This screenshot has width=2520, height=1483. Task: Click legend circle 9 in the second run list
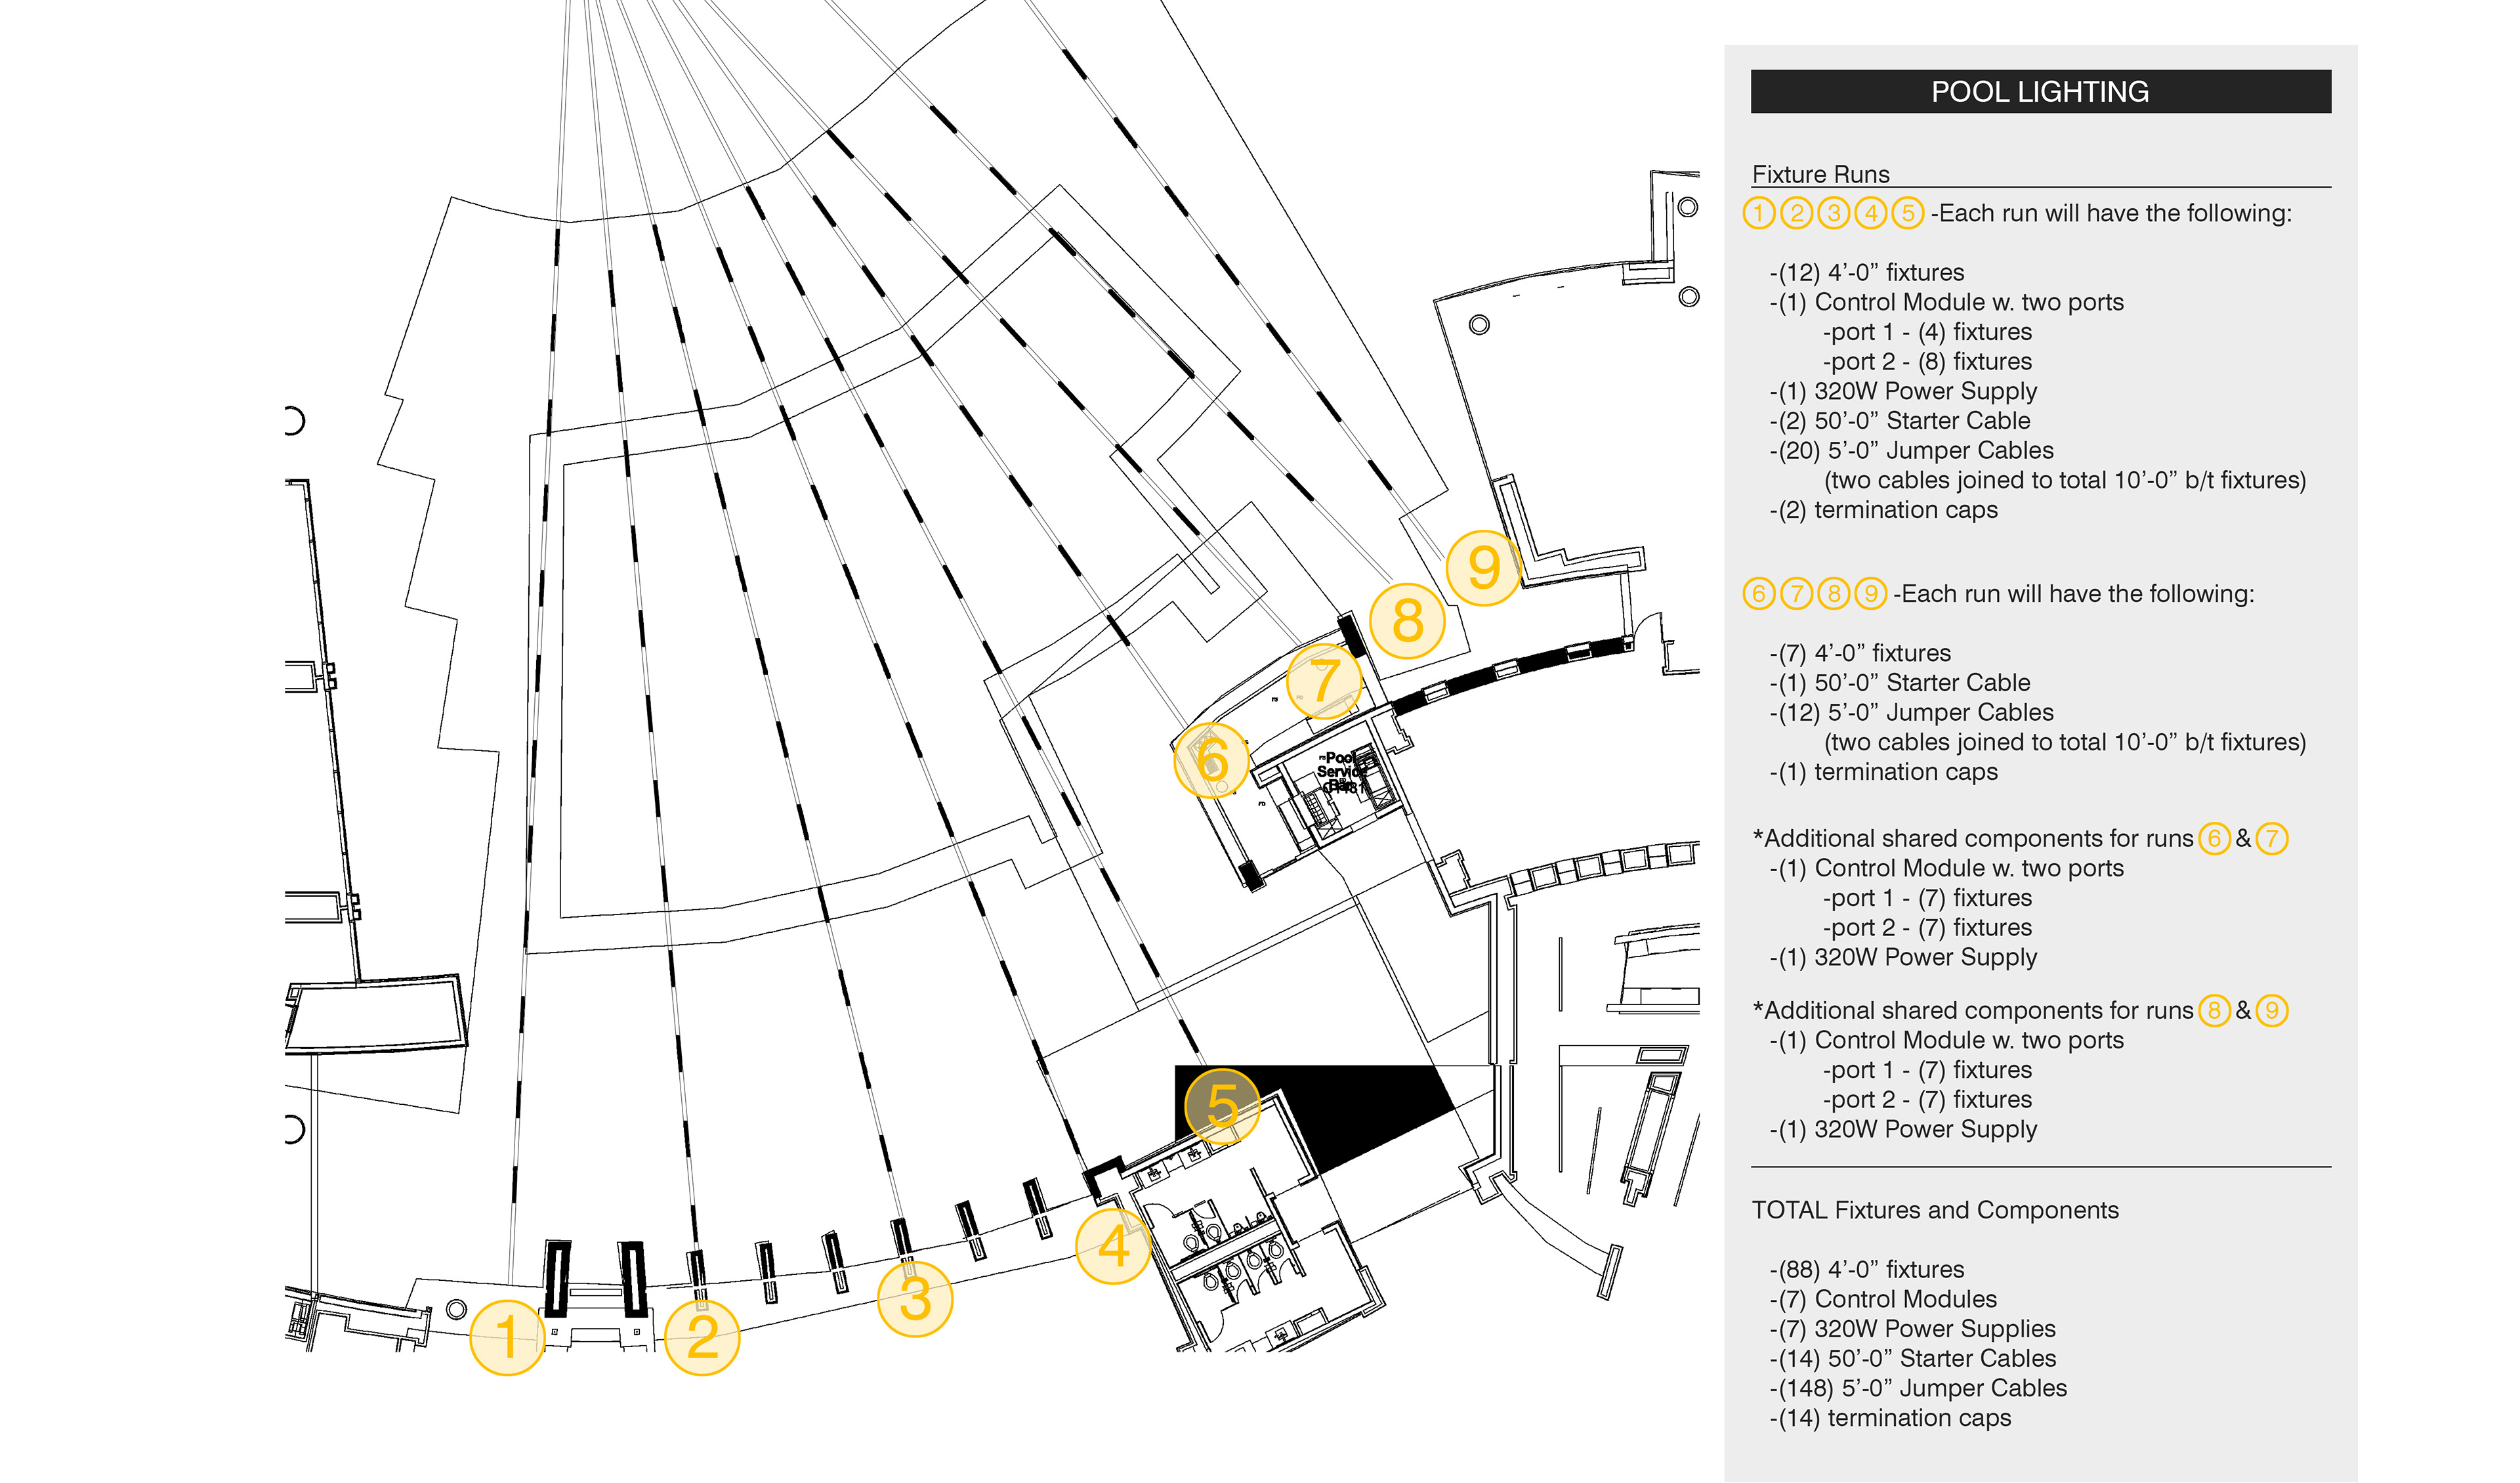[x=1870, y=593]
